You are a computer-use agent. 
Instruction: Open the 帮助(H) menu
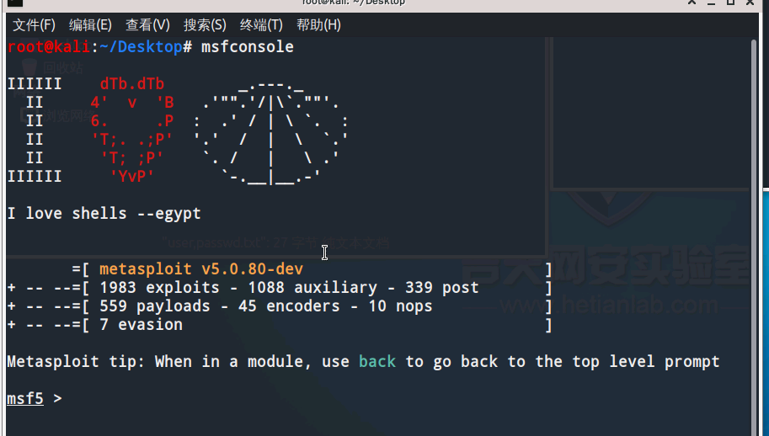tap(318, 25)
